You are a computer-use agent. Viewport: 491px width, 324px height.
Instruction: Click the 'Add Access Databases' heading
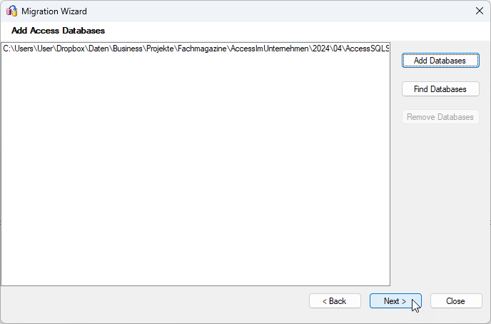(58, 31)
